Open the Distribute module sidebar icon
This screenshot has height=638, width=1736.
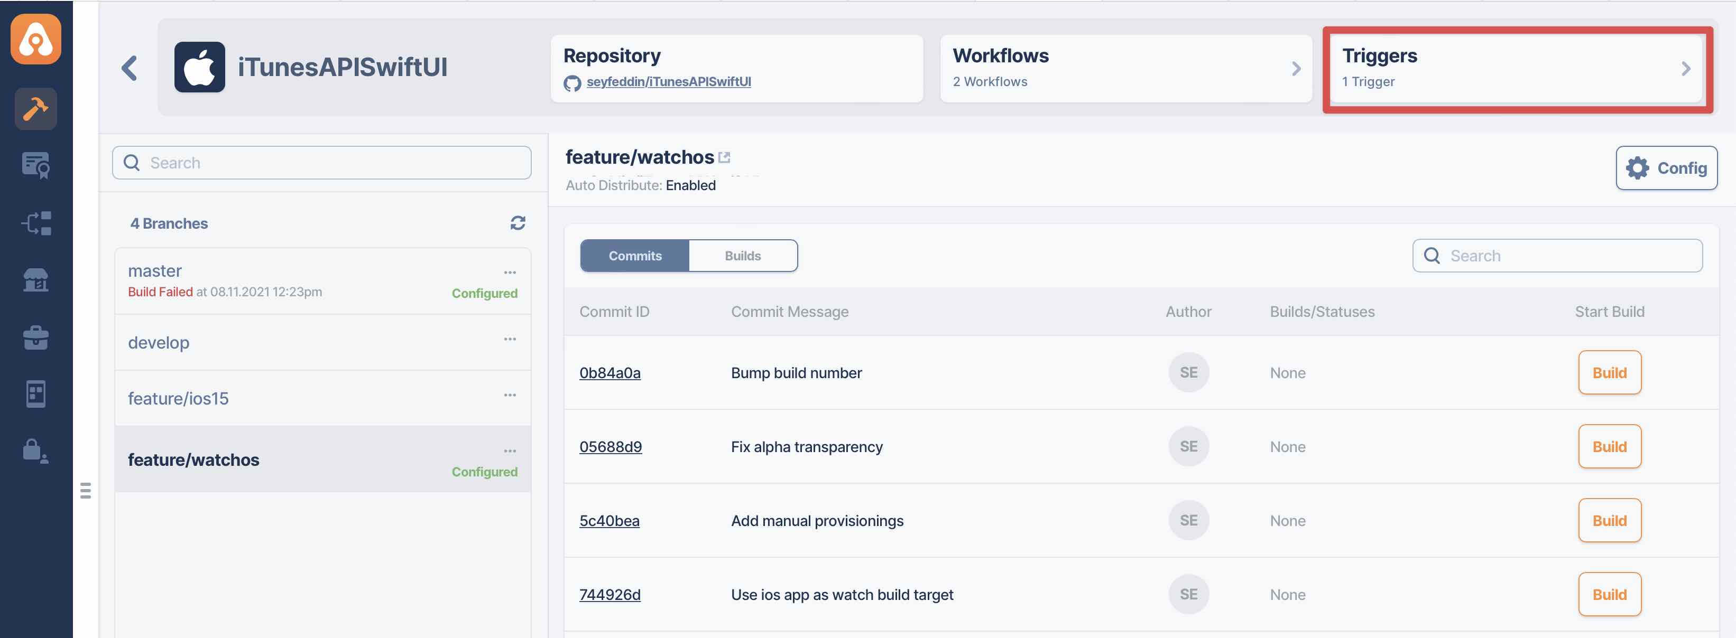click(x=36, y=223)
